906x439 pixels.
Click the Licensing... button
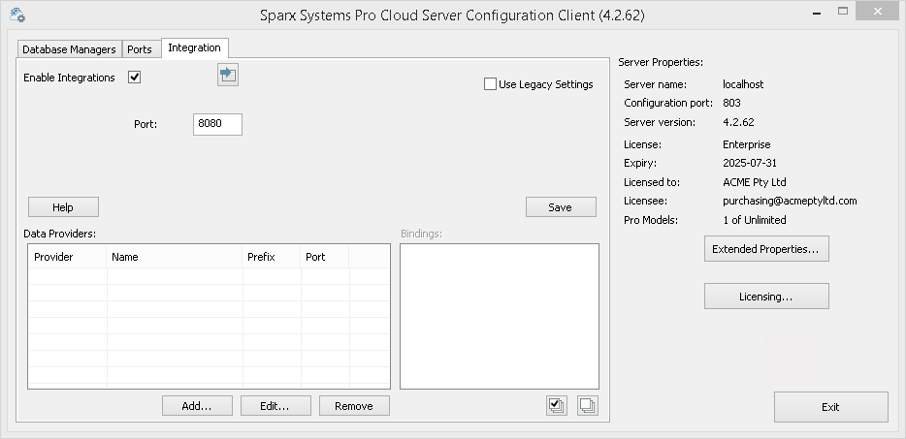(x=765, y=297)
